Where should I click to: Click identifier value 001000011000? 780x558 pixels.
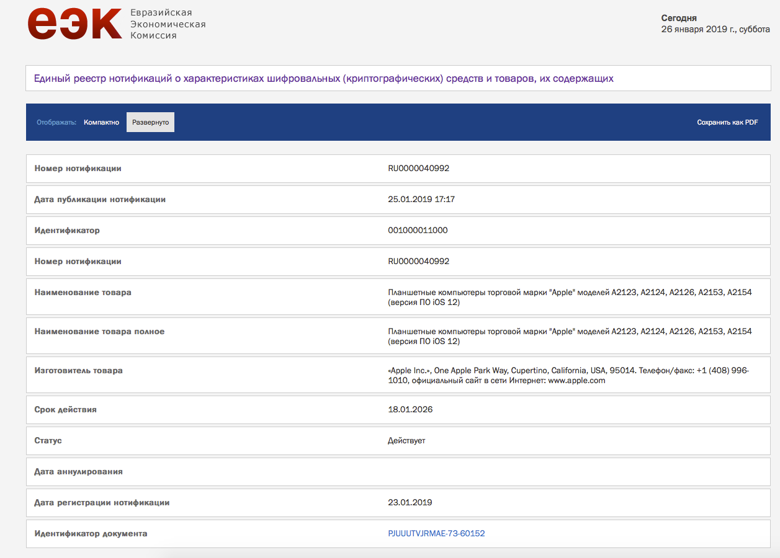coord(418,230)
